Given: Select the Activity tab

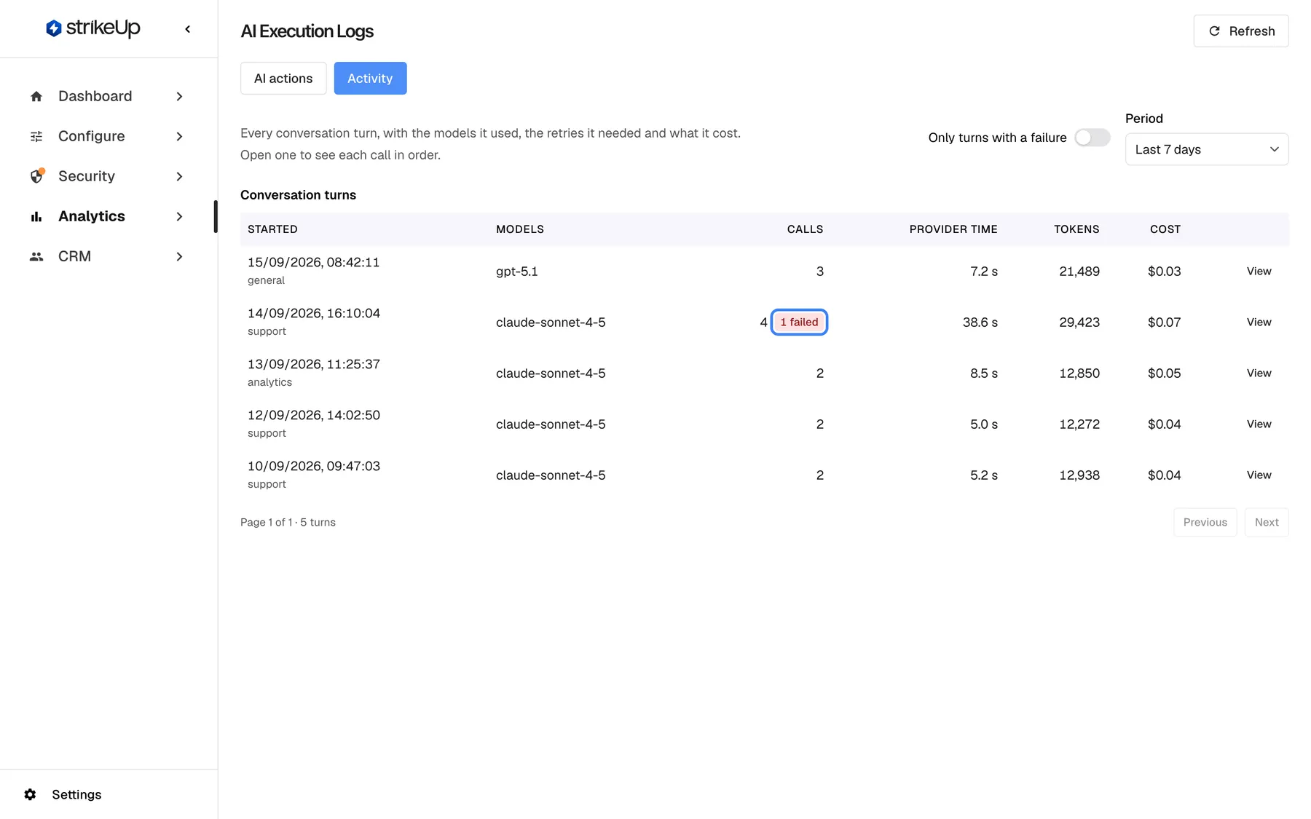Looking at the screenshot, I should tap(370, 78).
